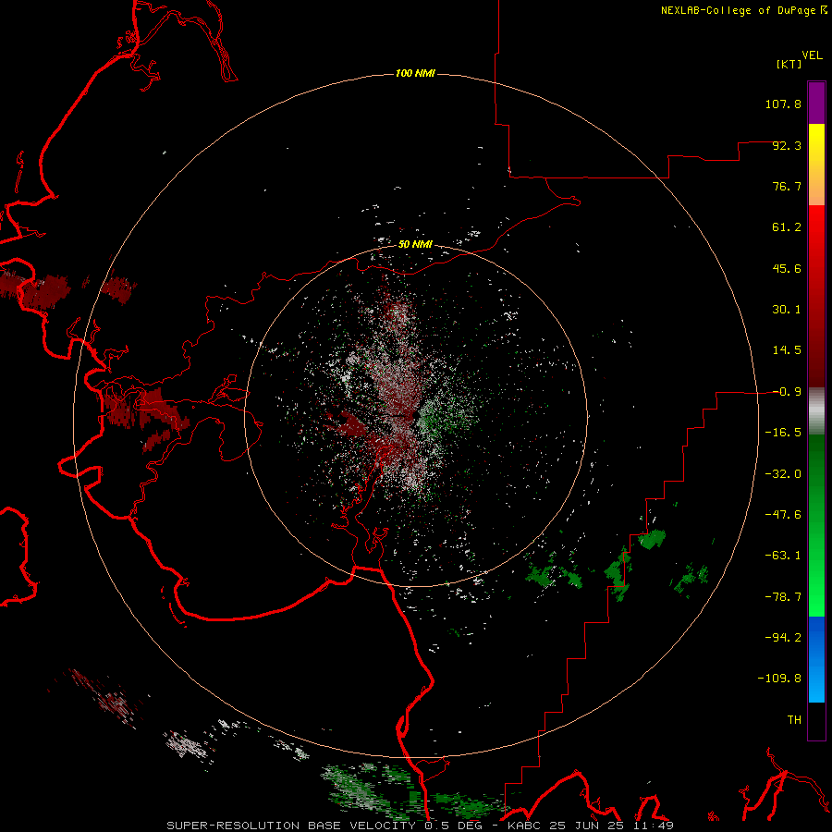Viewport: 832px width, 832px height.
Task: Select the 76.7 scale label
Action: pos(787,186)
